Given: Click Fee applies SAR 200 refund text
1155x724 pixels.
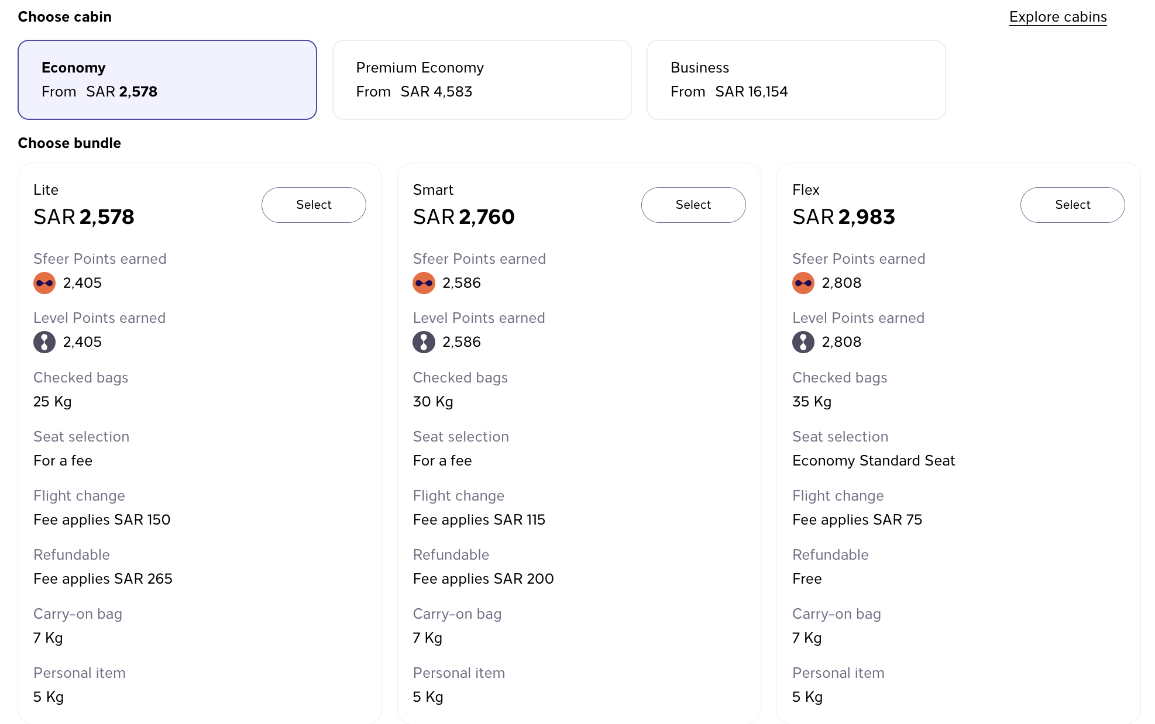Looking at the screenshot, I should pyautogui.click(x=483, y=579).
